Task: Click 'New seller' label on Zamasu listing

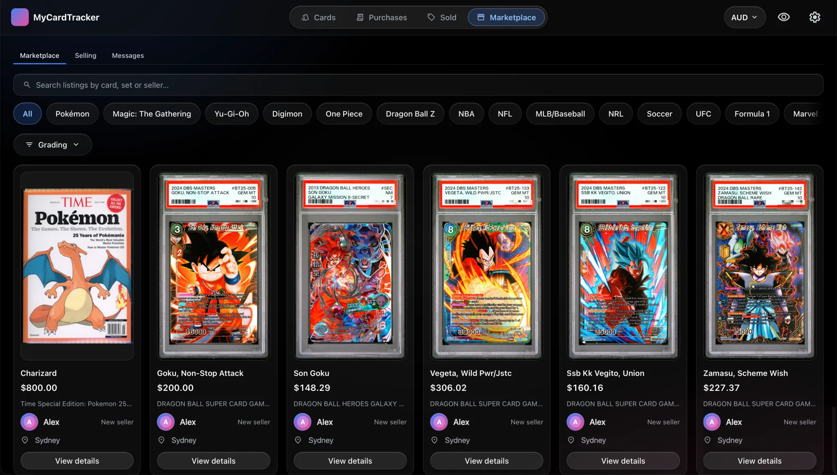Action: pos(800,422)
